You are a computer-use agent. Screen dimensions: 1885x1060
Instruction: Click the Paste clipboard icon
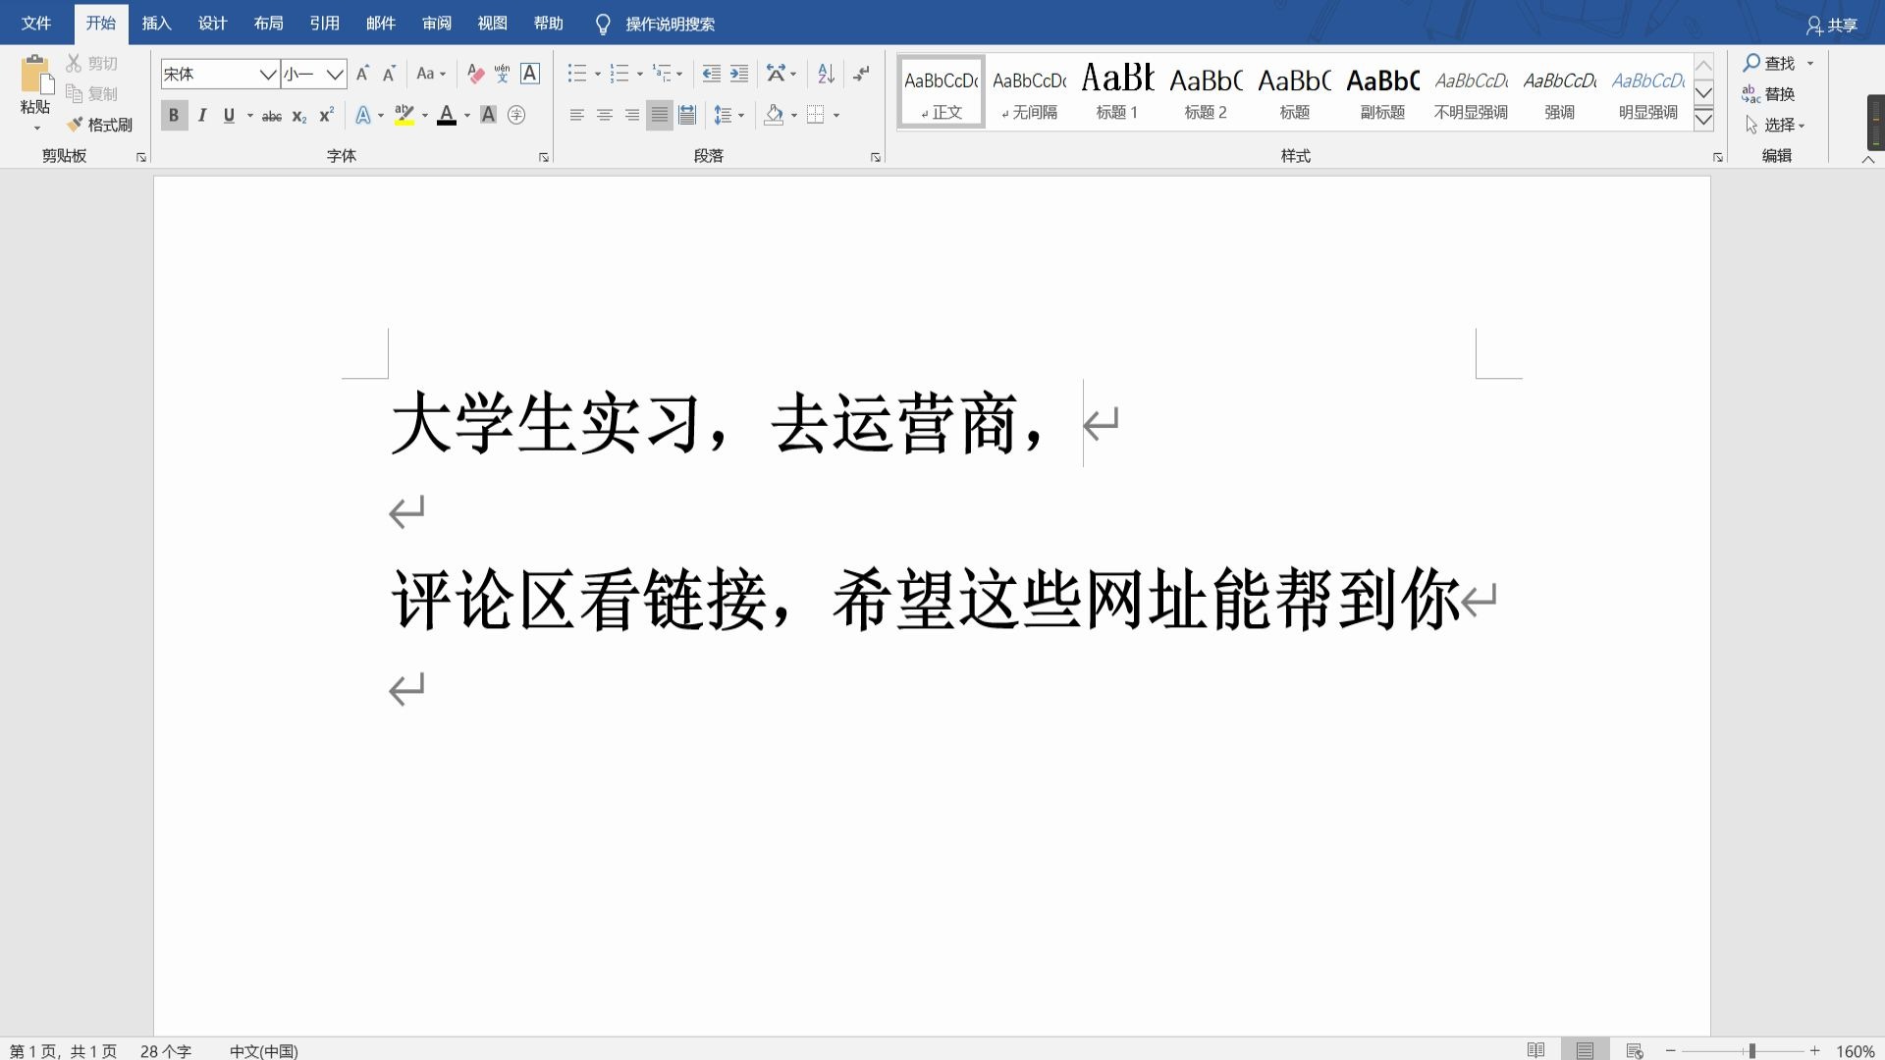click(35, 76)
